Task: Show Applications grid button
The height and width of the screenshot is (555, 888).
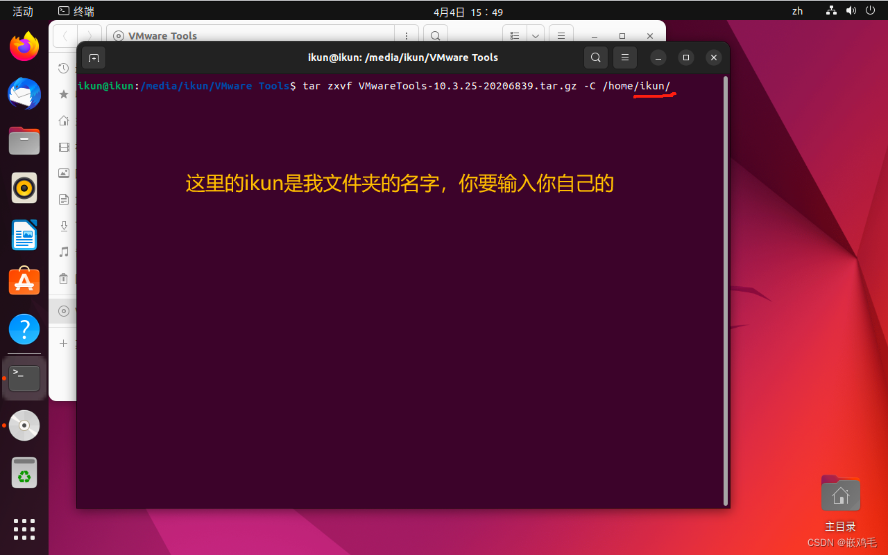Action: [24, 529]
